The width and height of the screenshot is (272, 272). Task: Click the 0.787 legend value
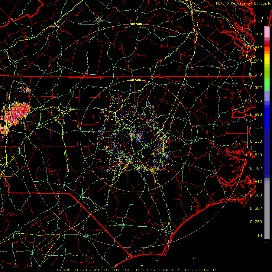click(256, 88)
